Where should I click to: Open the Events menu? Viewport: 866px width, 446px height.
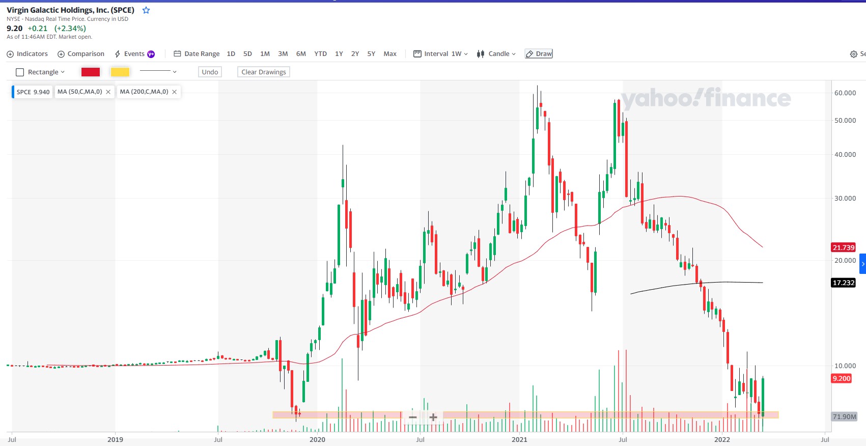(x=134, y=54)
